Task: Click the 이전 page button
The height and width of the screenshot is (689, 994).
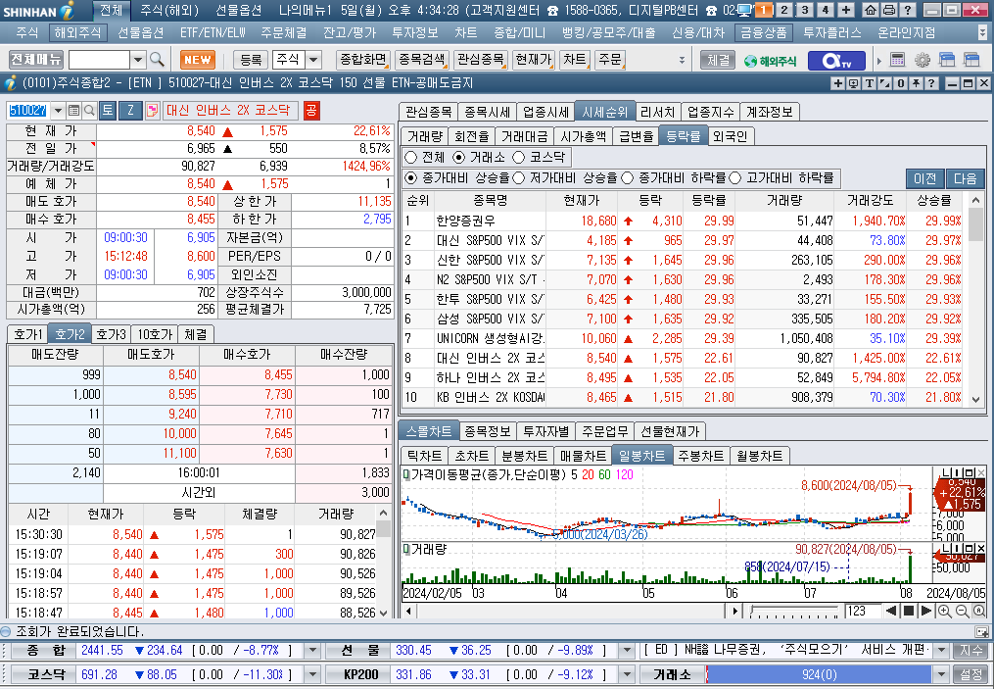Action: tap(924, 178)
